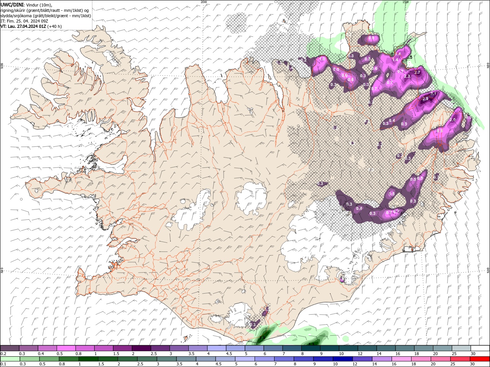Click the '0.1' label under the lower legend

click(3, 364)
